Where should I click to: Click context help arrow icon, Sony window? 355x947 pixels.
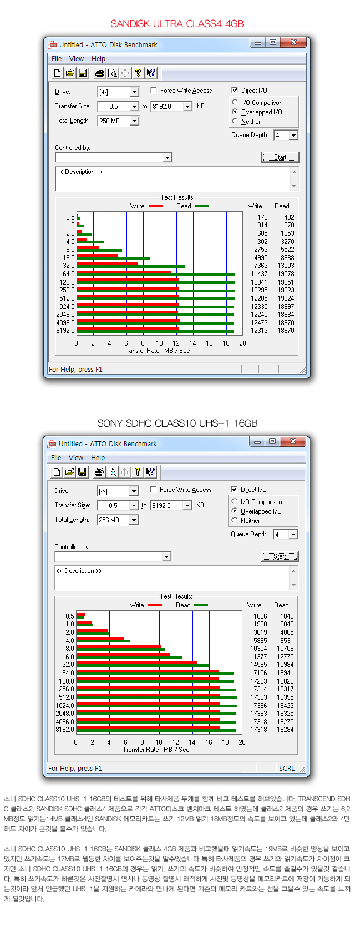coord(150,472)
